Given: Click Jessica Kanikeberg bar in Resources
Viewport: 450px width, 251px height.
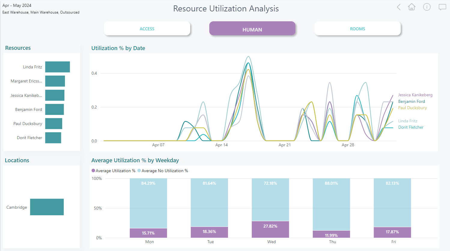Looking at the screenshot, I should click(55, 95).
